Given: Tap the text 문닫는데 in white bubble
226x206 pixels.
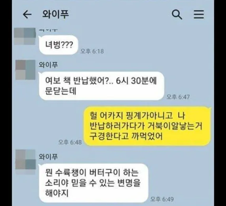Looking at the screenshot, I should tap(60, 91).
